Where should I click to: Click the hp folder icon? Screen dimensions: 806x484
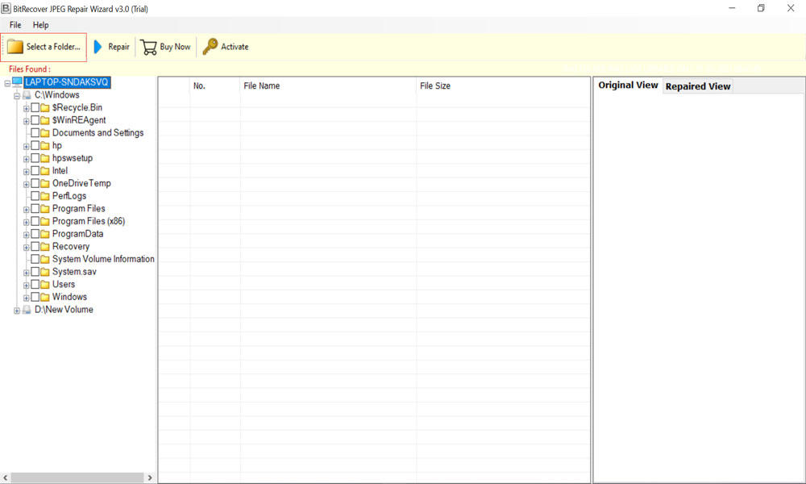[44, 145]
